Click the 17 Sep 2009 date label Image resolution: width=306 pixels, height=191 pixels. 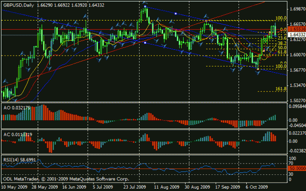click(x=228, y=187)
